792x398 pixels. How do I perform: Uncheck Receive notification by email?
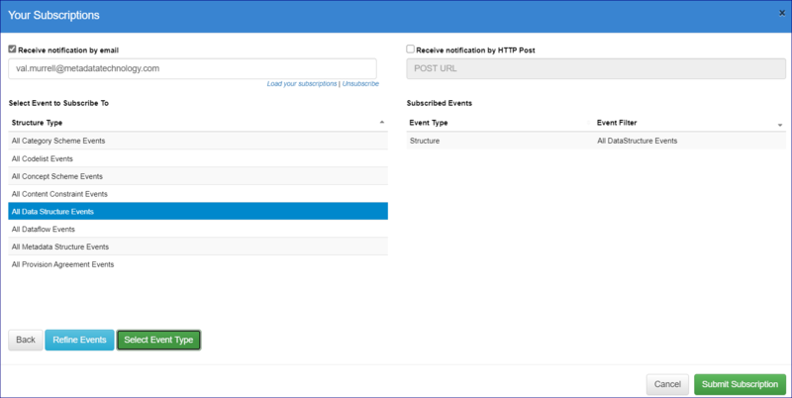(x=12, y=50)
